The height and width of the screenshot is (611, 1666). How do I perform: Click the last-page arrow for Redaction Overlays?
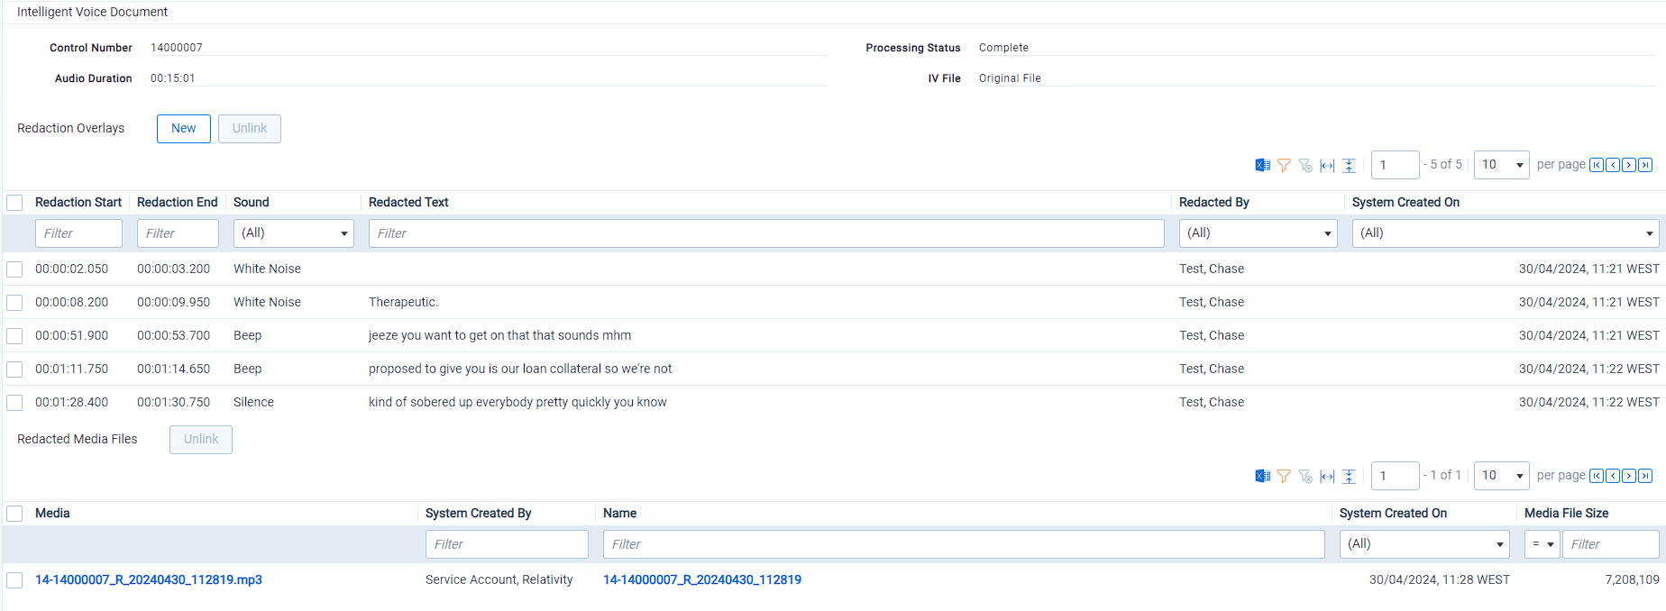point(1645,165)
